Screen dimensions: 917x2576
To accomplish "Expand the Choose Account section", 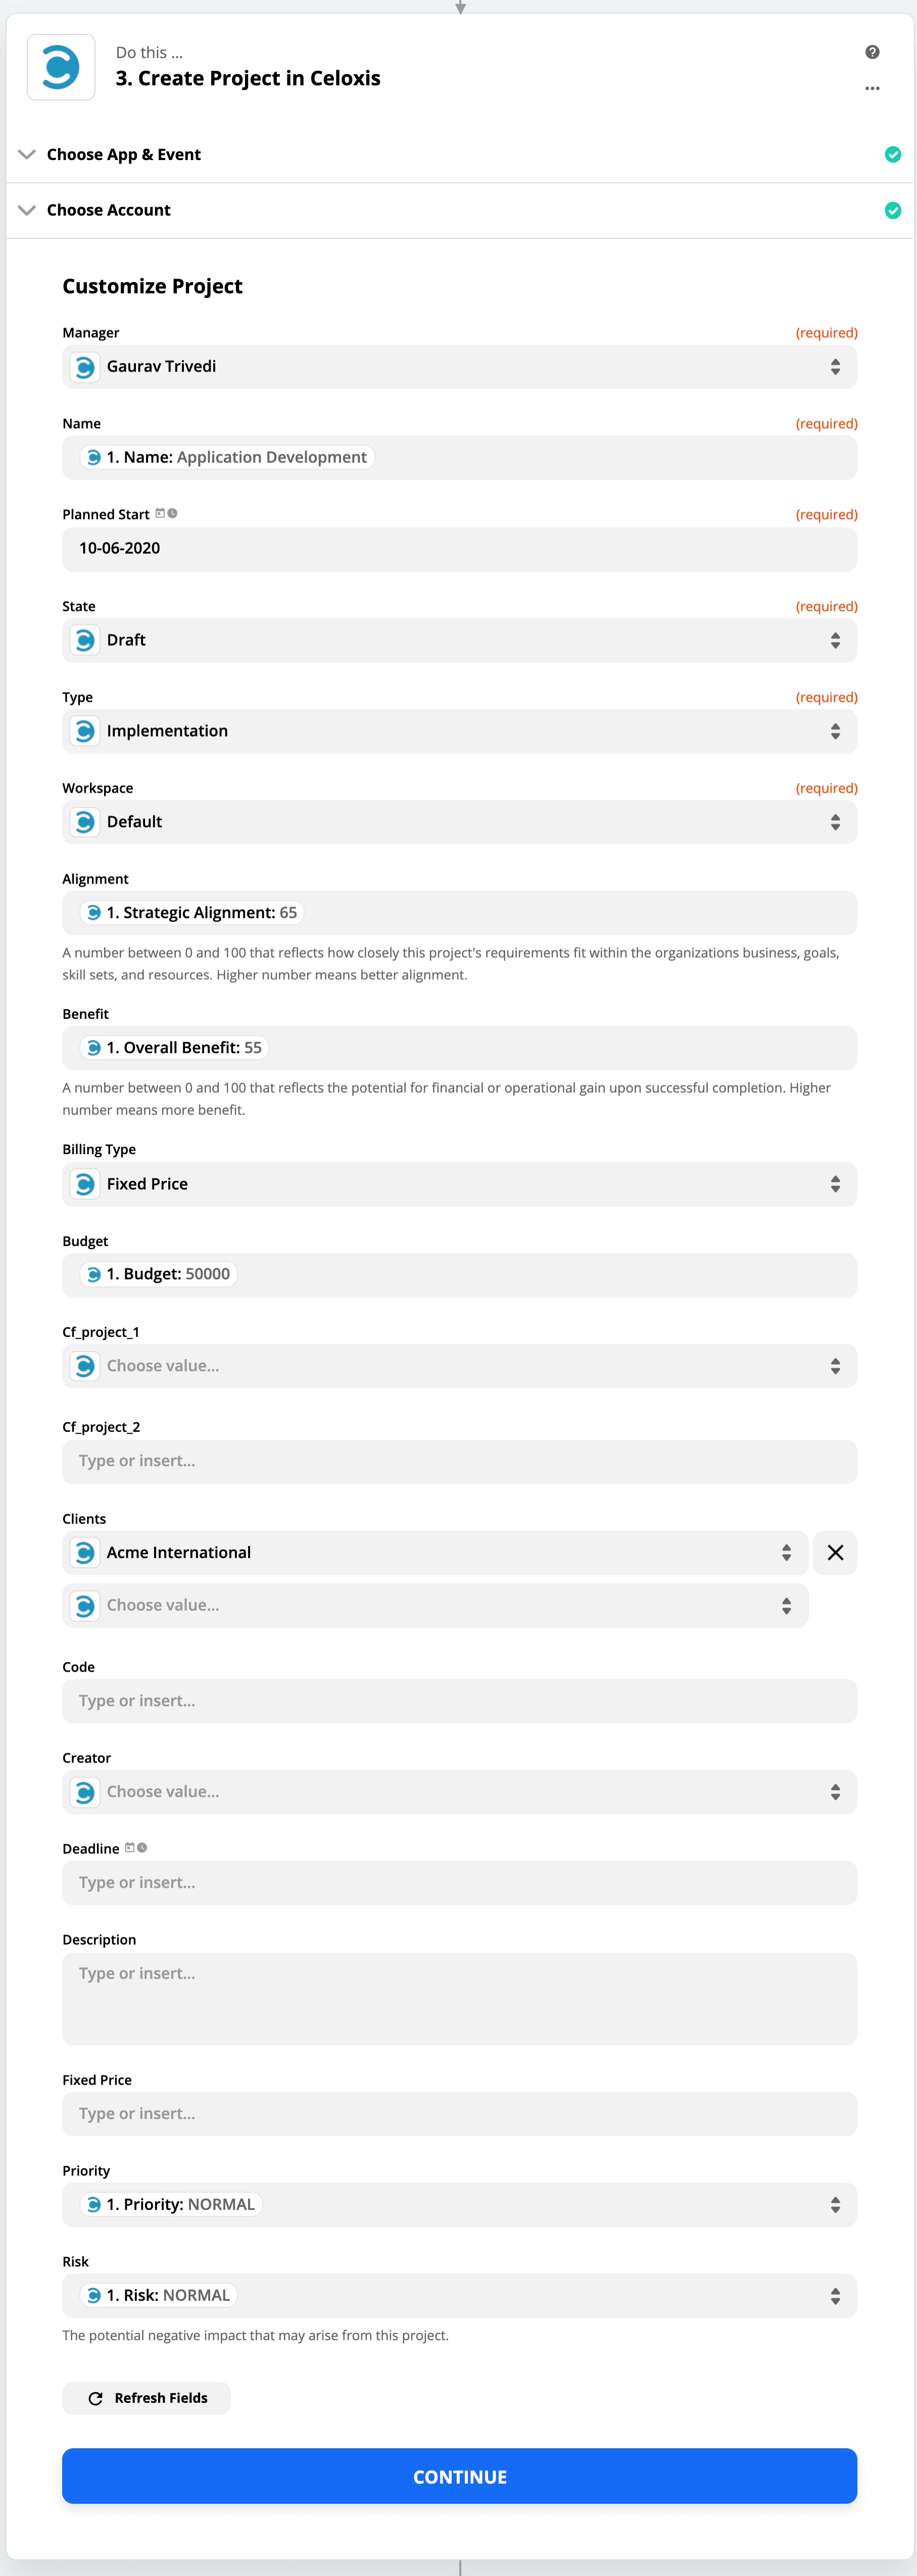I will pos(108,210).
